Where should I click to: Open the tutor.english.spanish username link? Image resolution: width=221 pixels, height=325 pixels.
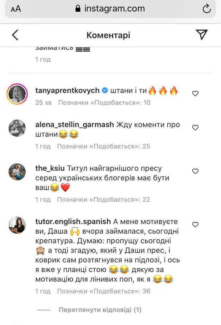click(x=73, y=221)
